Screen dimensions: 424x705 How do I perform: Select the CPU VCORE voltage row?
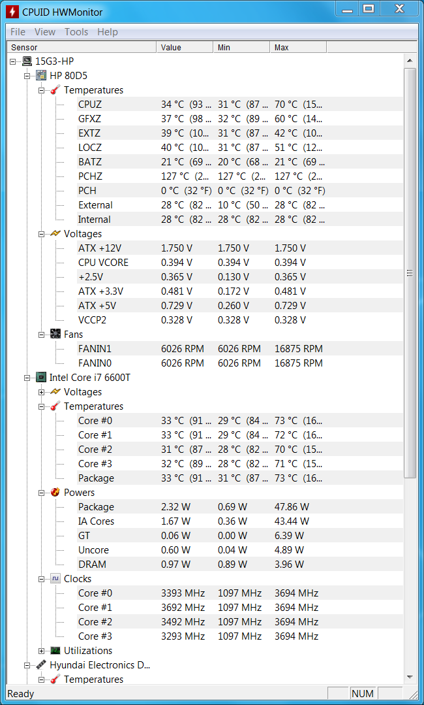tap(239, 263)
